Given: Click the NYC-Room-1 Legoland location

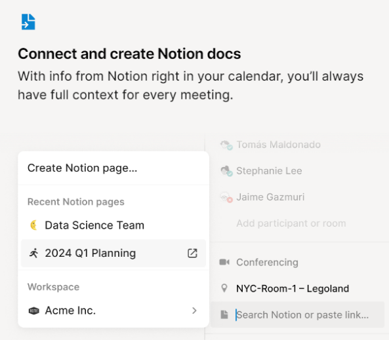Looking at the screenshot, I should tap(293, 288).
